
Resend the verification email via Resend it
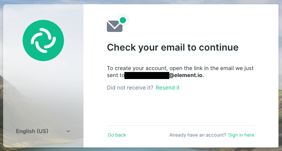[x=167, y=88]
